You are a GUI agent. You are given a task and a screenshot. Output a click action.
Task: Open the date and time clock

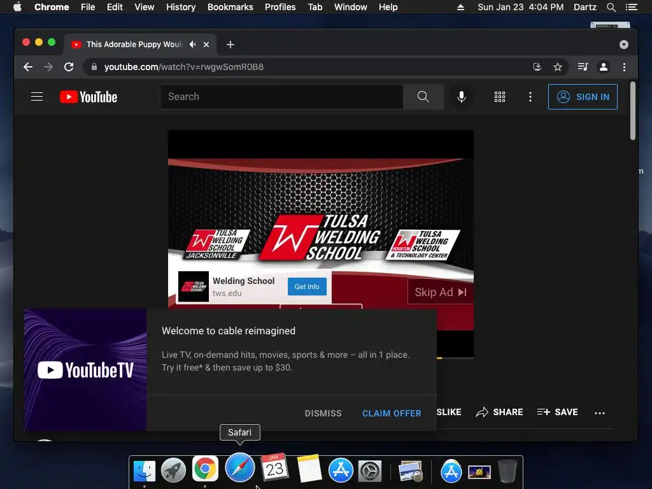coord(521,7)
